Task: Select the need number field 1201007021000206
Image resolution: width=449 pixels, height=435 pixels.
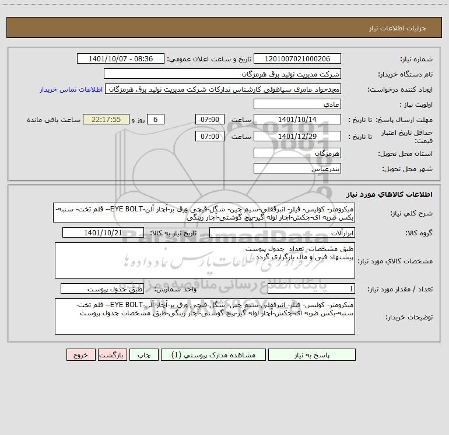Action: [x=297, y=58]
